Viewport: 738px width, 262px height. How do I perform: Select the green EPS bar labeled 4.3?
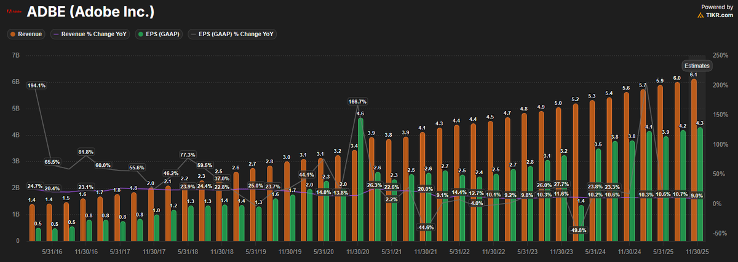click(x=700, y=184)
